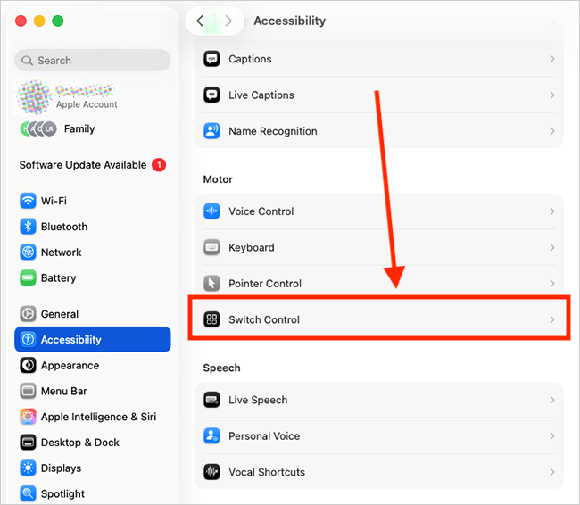Click the Vocal Shortcuts waveform icon
Screen dimensions: 580x505
point(211,472)
